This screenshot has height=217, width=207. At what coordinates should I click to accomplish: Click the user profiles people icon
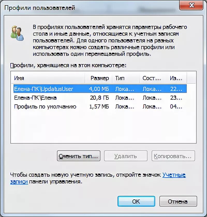pos(17,33)
